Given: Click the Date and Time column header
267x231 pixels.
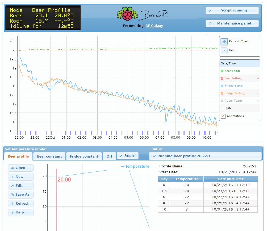Looking at the screenshot, I should click(231, 179).
